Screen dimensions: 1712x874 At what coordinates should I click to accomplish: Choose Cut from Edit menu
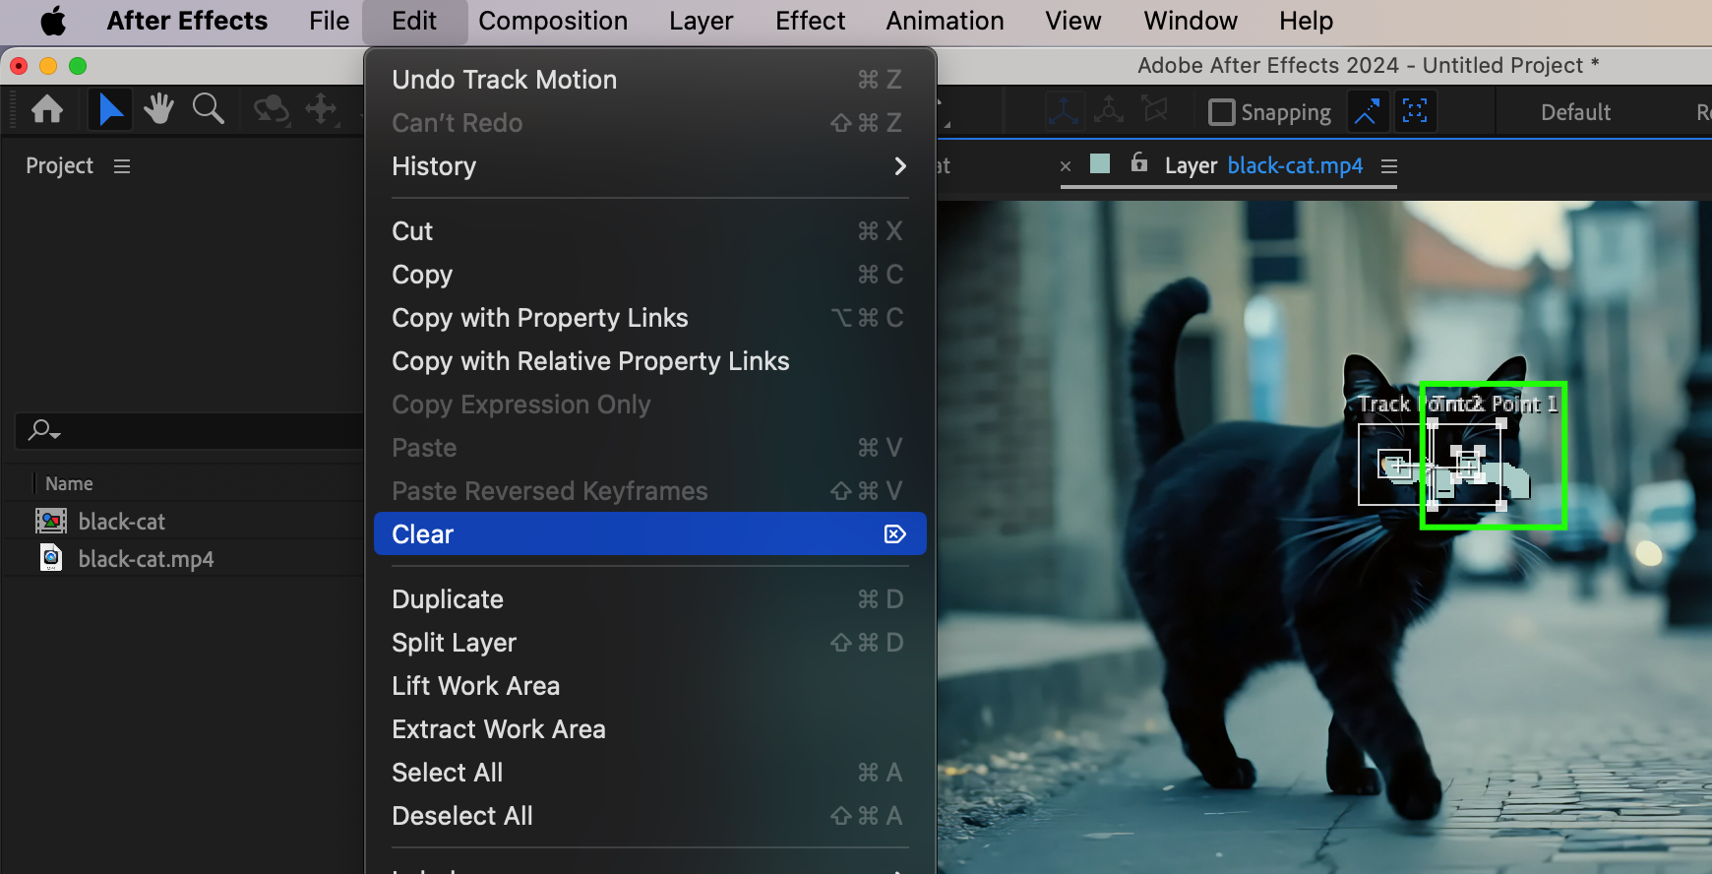tap(650, 231)
